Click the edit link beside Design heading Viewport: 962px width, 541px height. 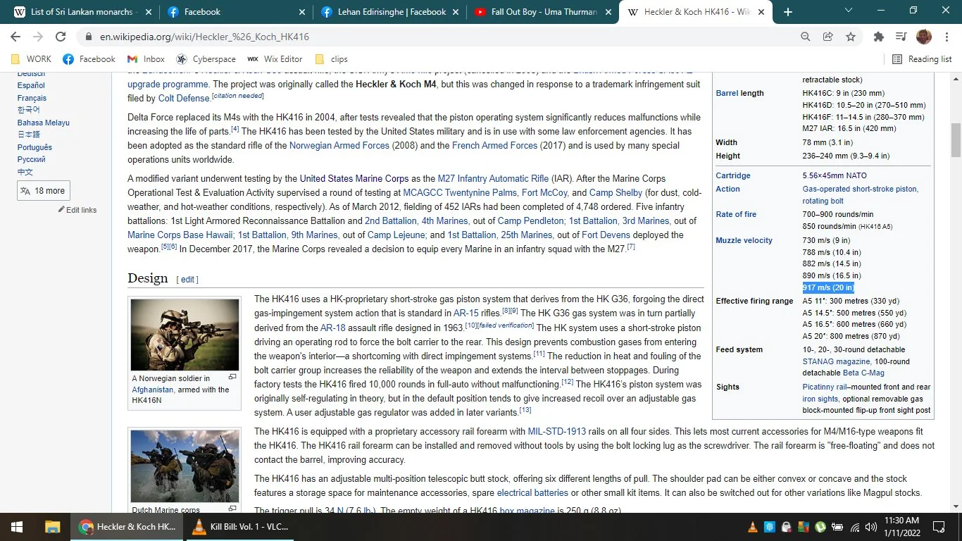click(x=187, y=280)
